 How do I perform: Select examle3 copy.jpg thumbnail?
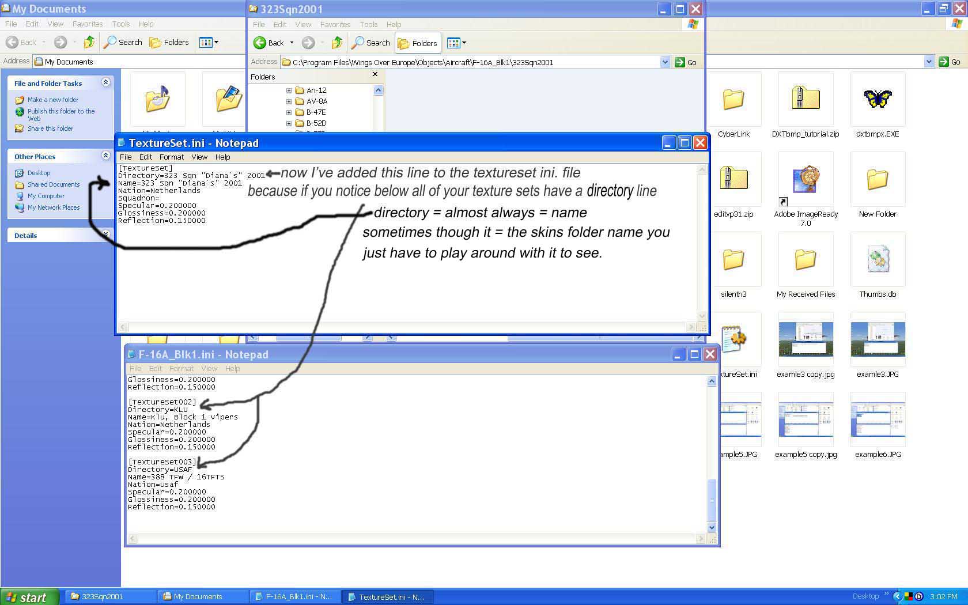tap(806, 340)
